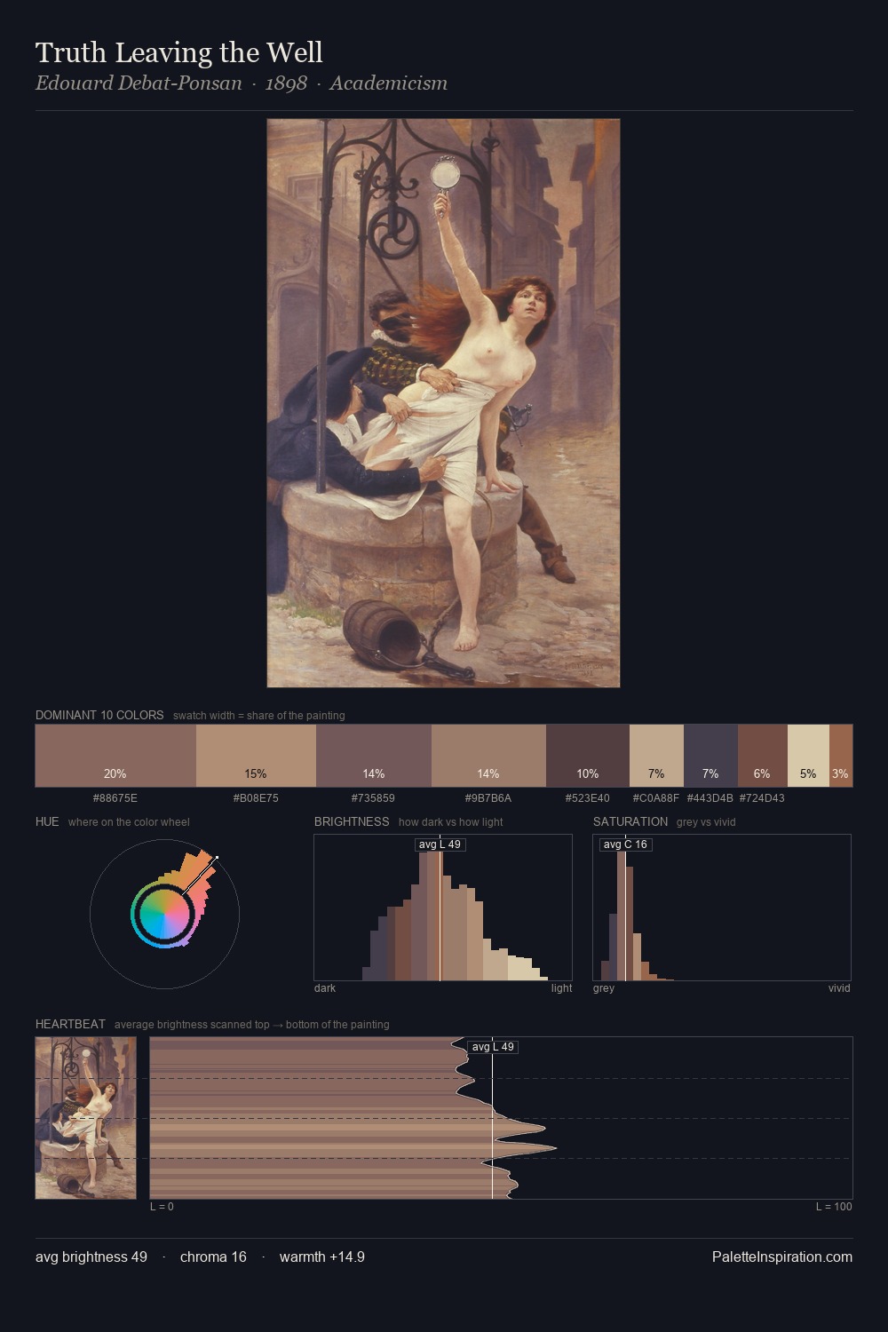Select the 7% swatch #C0A88F
The height and width of the screenshot is (1332, 888).
click(x=656, y=756)
